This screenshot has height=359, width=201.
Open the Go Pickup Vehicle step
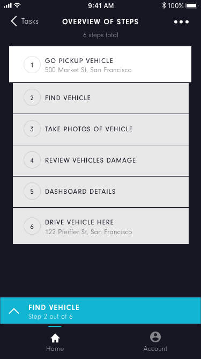pos(100,65)
